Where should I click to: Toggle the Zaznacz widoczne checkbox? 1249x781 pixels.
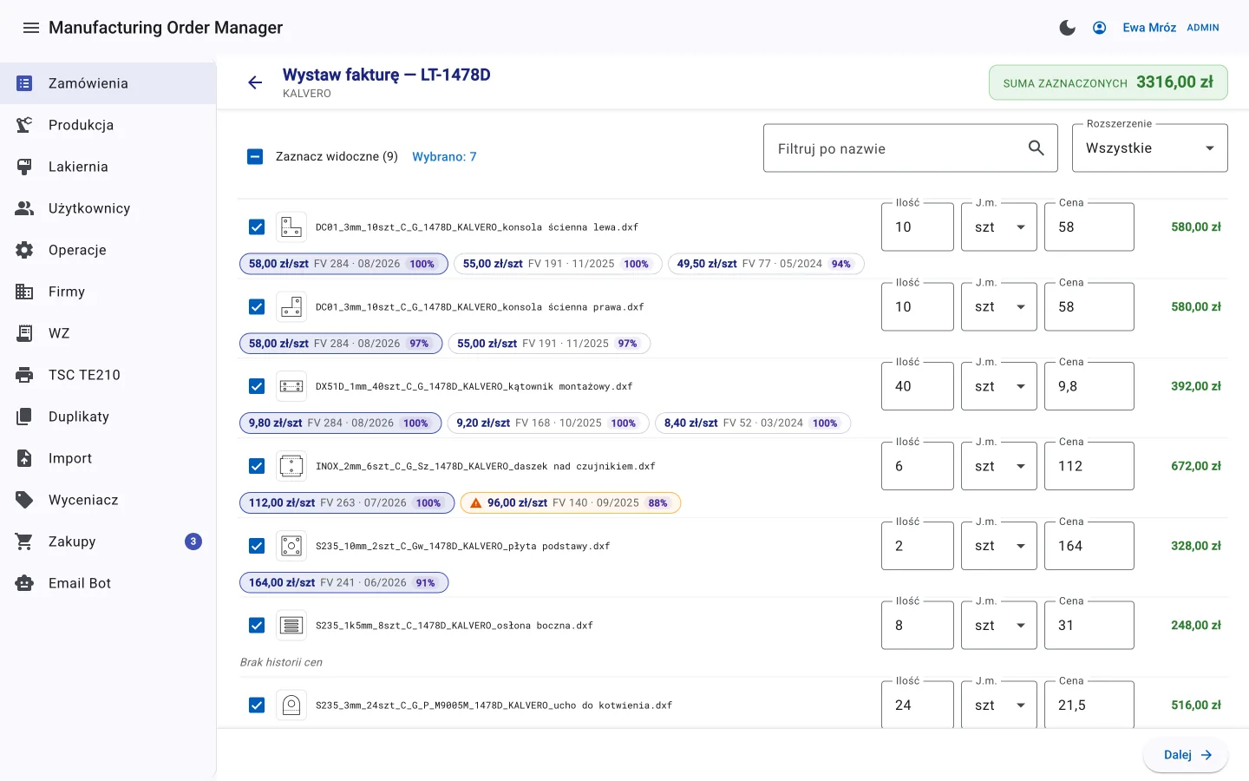click(x=255, y=157)
